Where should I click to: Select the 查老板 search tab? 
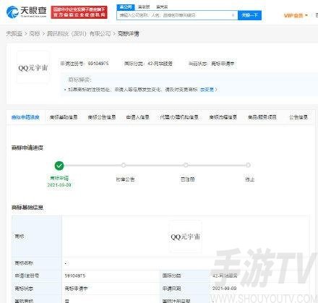(144, 7)
